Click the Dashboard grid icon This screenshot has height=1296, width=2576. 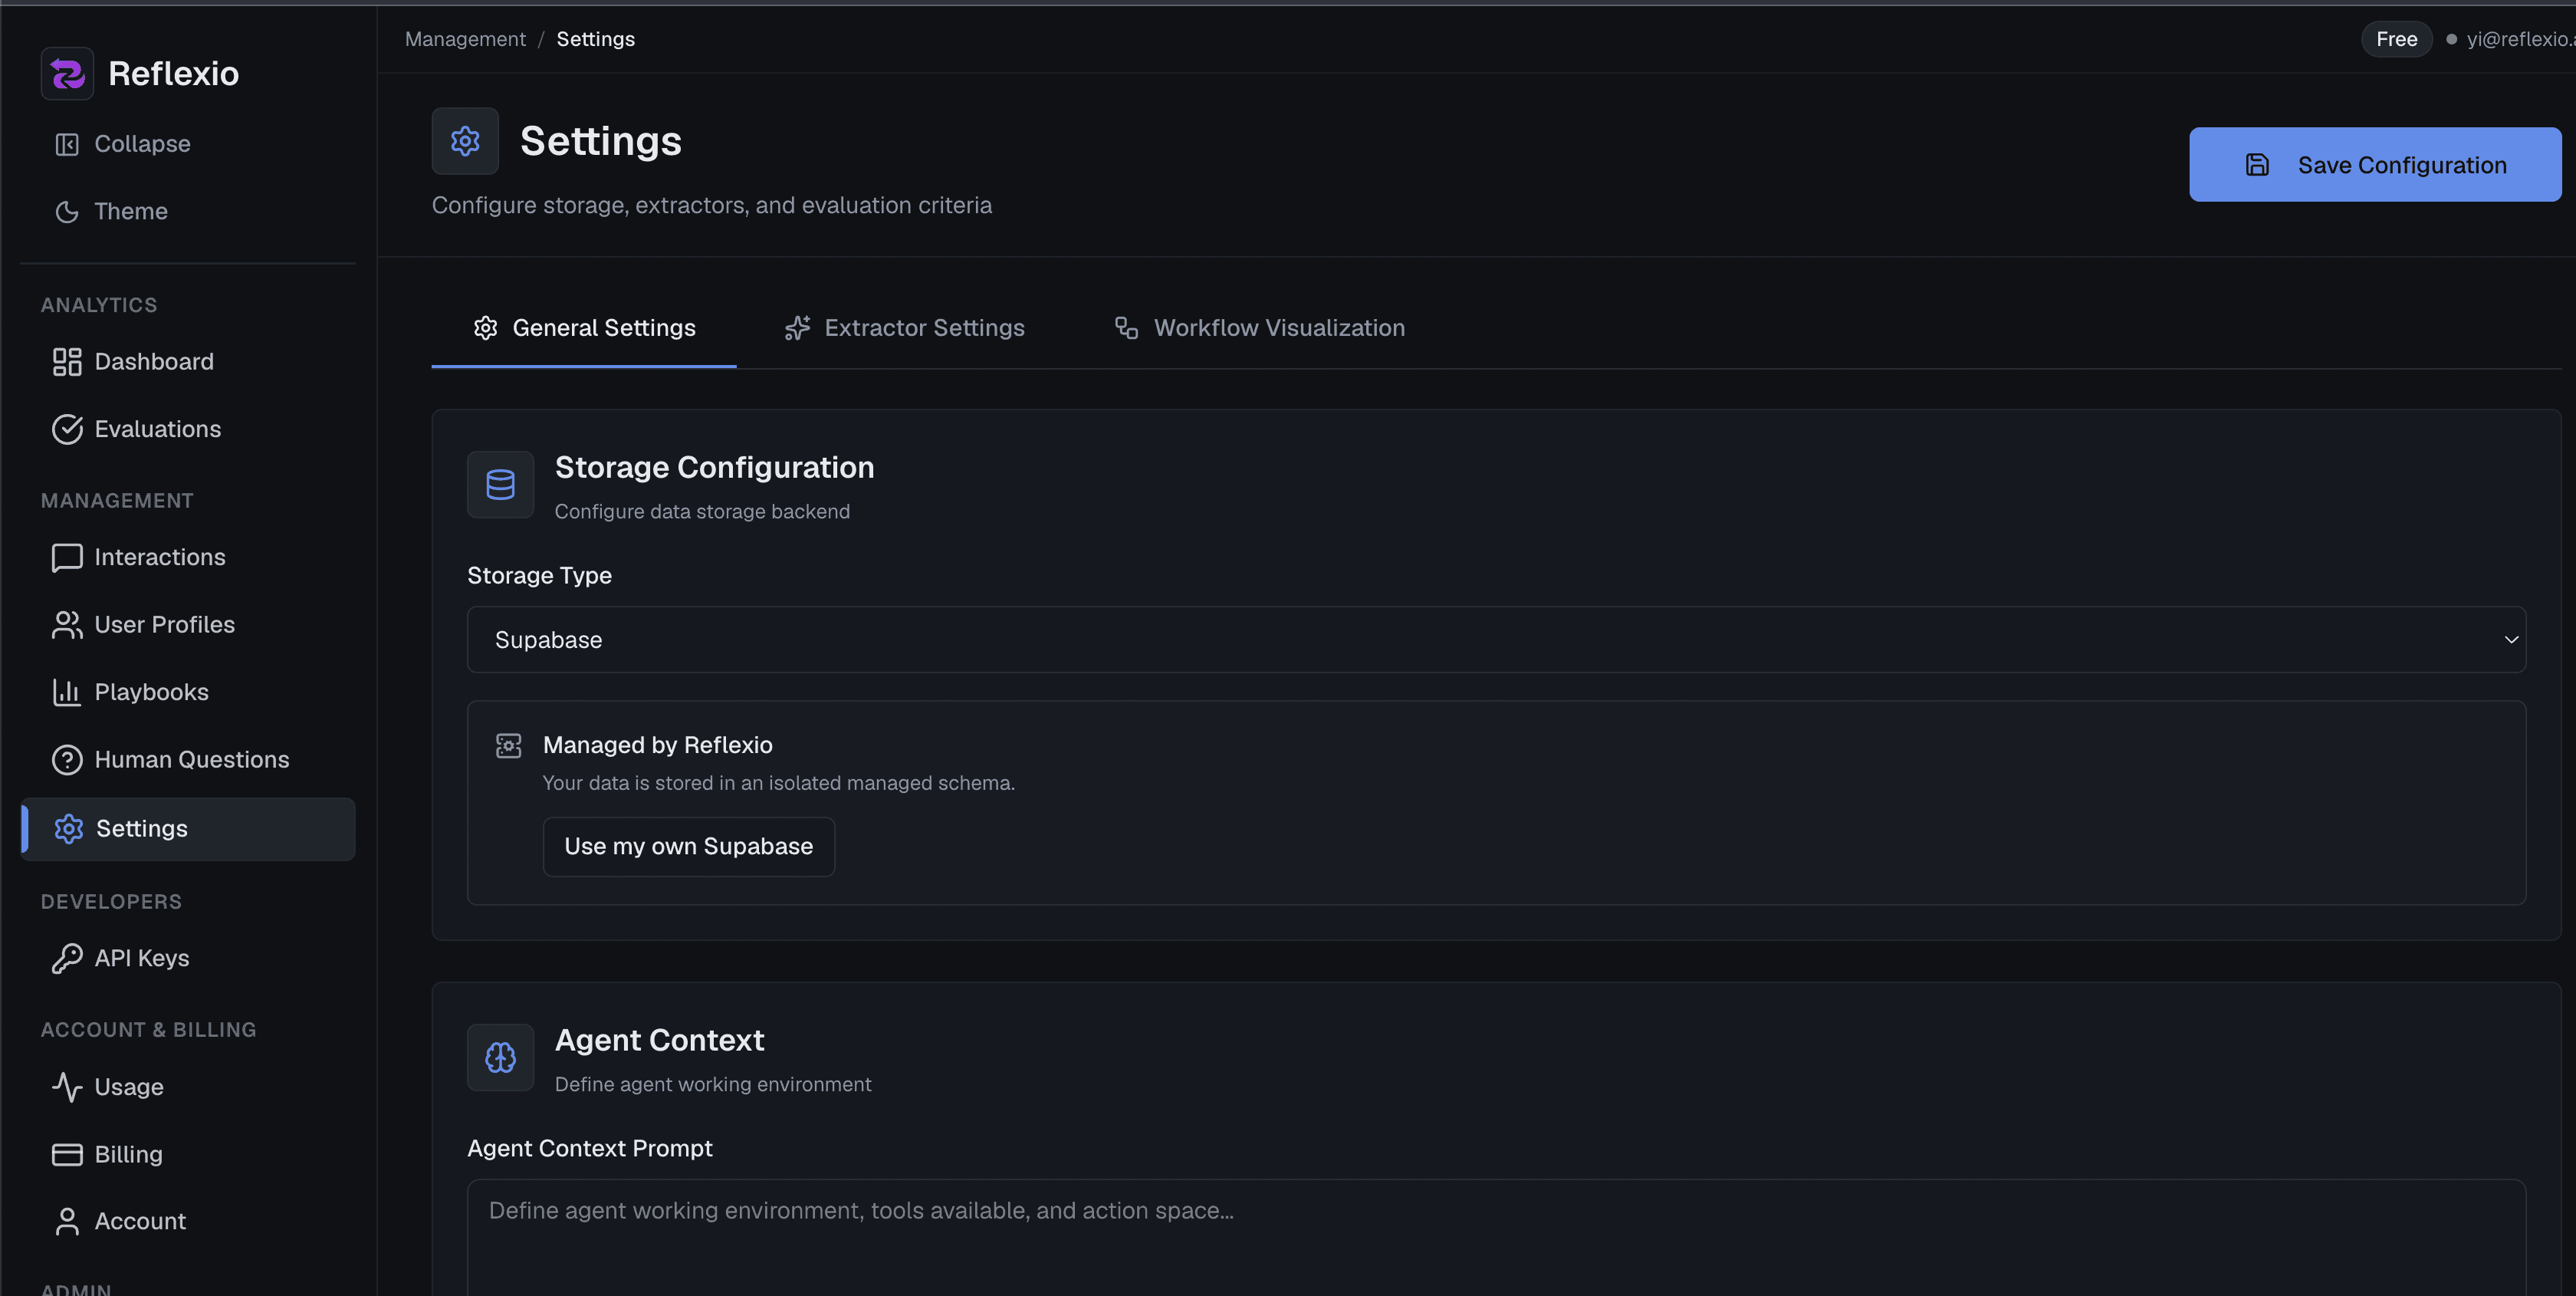(67, 362)
